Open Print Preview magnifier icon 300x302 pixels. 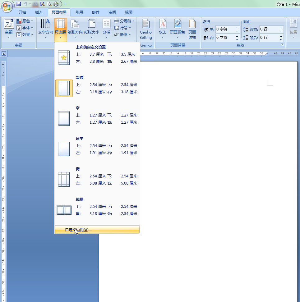[x=49, y=4]
